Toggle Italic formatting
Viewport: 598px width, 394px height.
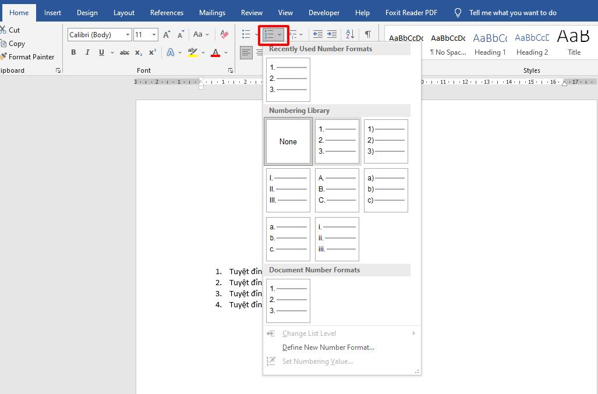tap(87, 53)
